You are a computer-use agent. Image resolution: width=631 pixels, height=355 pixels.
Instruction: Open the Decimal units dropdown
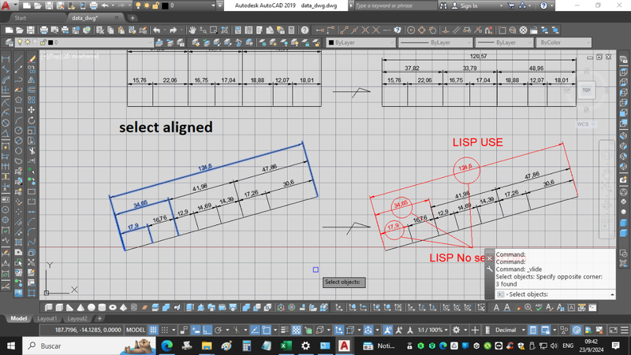(508, 330)
